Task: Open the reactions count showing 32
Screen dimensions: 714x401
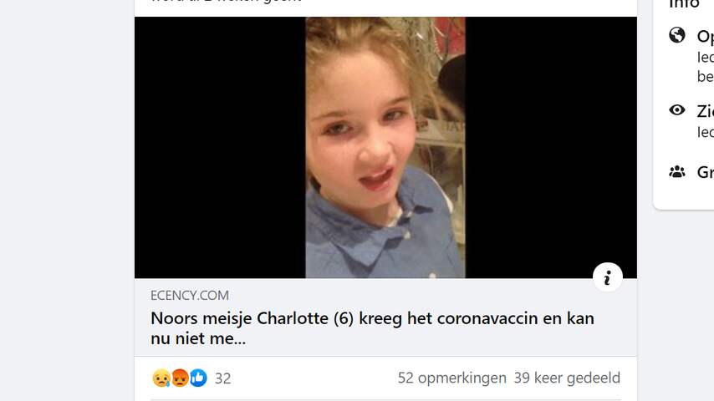Action: [x=222, y=378]
